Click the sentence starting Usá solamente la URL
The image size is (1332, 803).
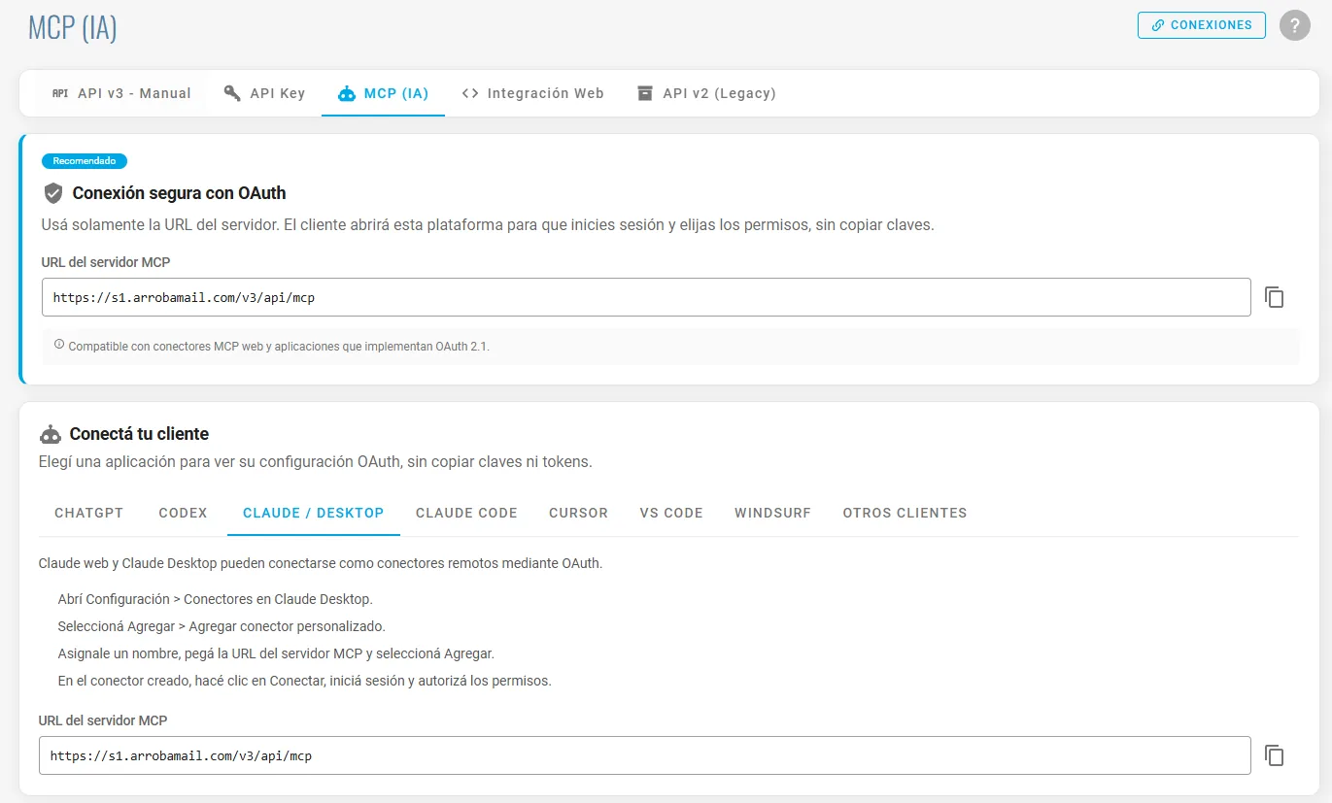click(488, 224)
